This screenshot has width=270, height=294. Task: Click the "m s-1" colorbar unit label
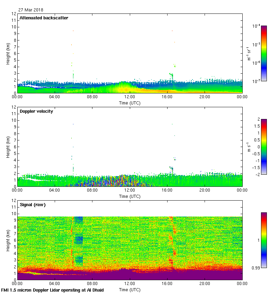coord(249,147)
